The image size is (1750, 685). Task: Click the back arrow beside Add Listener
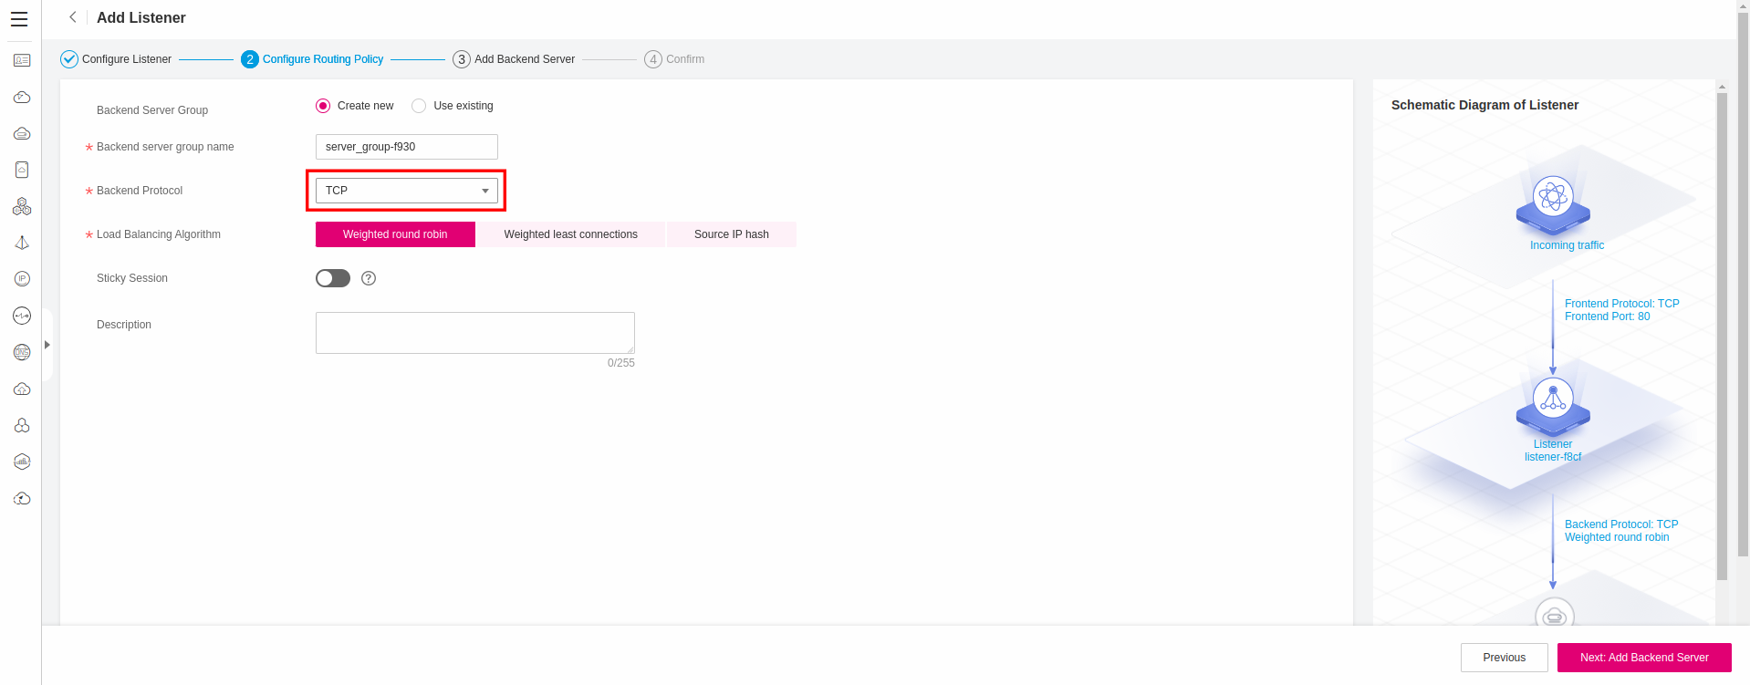coord(73,17)
